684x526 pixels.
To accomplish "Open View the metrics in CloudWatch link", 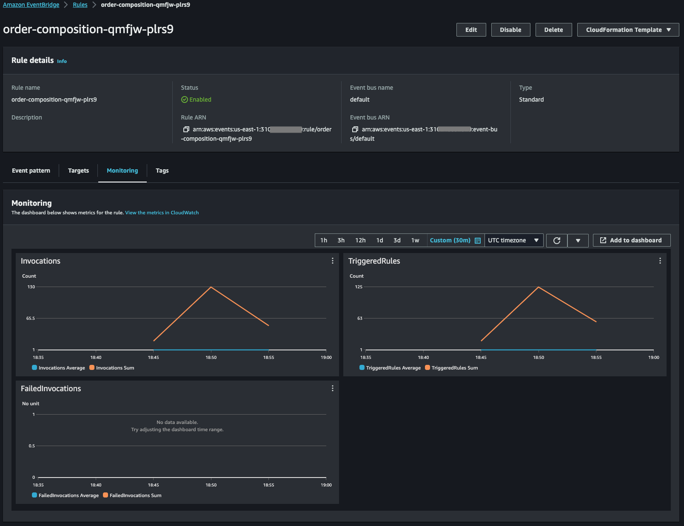I will click(x=162, y=213).
